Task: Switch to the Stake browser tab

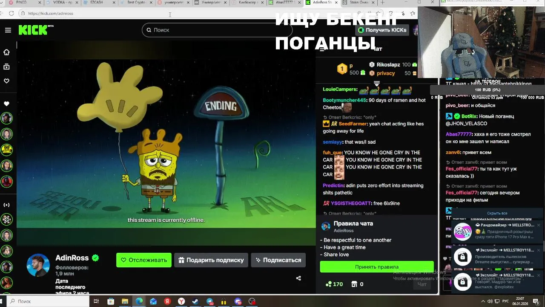Action: click(359, 3)
